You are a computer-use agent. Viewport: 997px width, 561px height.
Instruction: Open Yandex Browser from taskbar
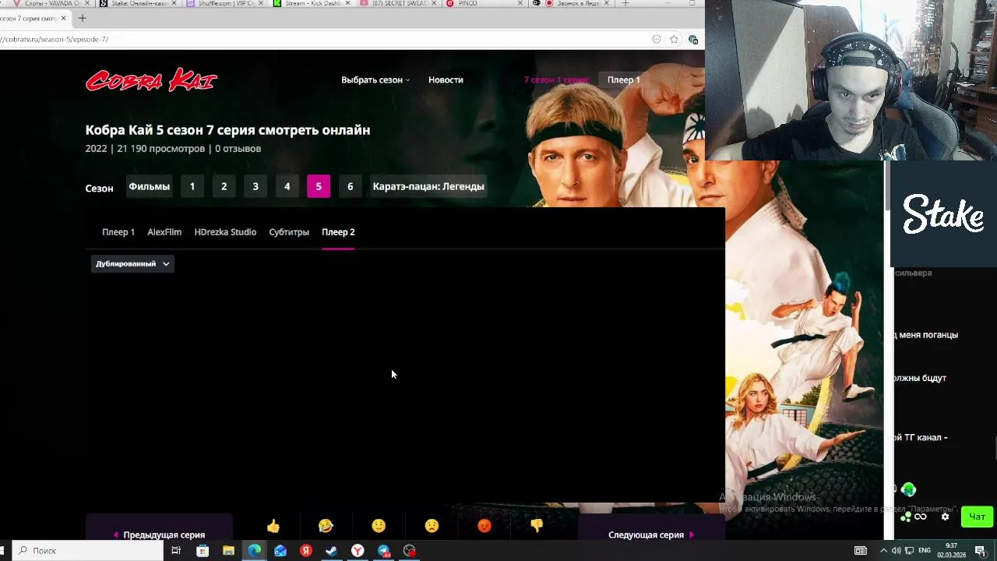[x=358, y=550]
